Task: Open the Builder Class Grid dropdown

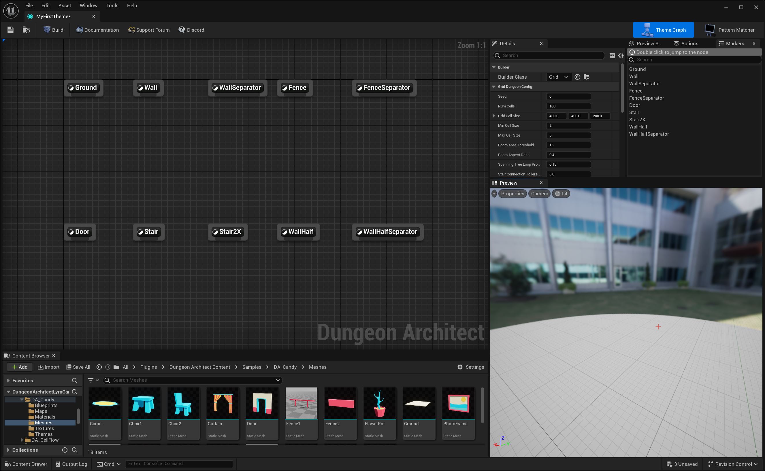Action: (x=559, y=77)
